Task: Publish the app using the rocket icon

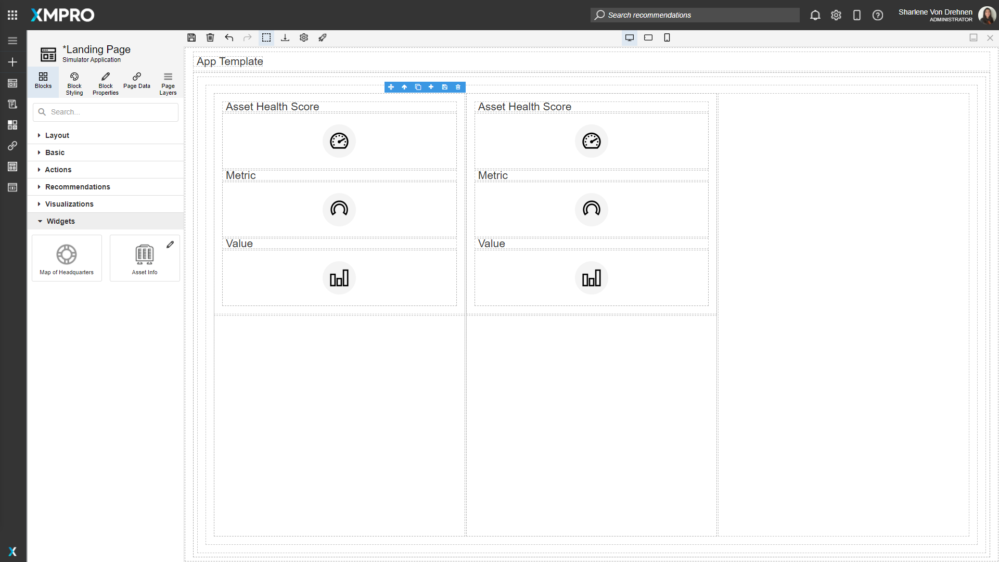Action: pyautogui.click(x=323, y=37)
